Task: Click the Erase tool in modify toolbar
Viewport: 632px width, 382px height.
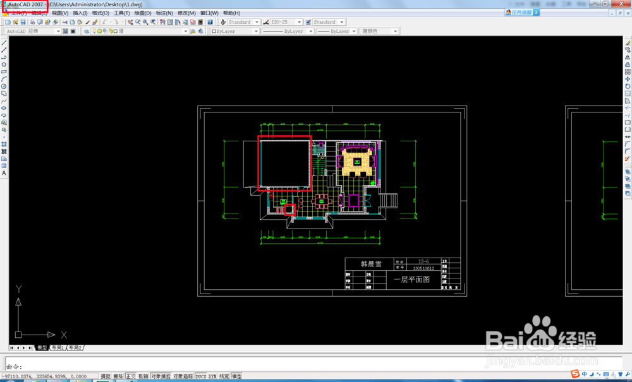Action: (x=628, y=43)
